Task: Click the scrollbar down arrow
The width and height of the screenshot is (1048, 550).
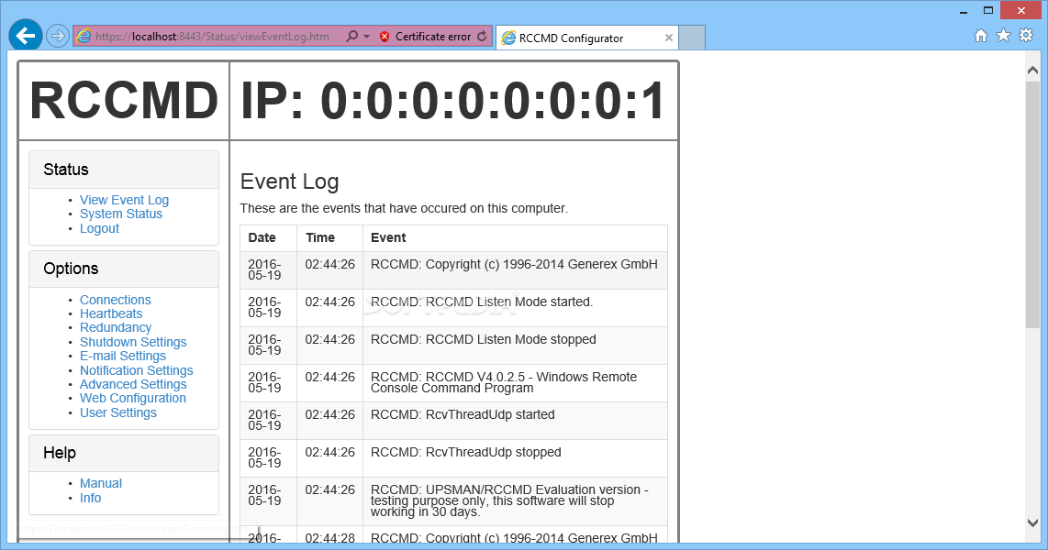Action: pos(1032,522)
